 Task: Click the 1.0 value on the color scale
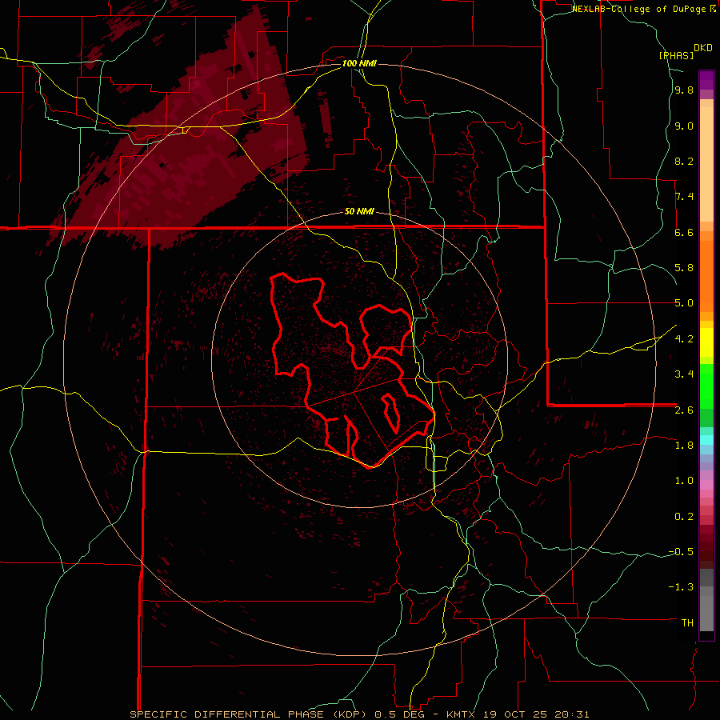[x=684, y=481]
